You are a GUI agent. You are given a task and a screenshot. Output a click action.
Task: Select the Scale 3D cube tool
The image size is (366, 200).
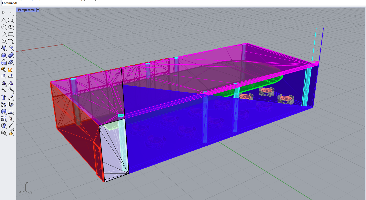pyautogui.click(x=4, y=111)
